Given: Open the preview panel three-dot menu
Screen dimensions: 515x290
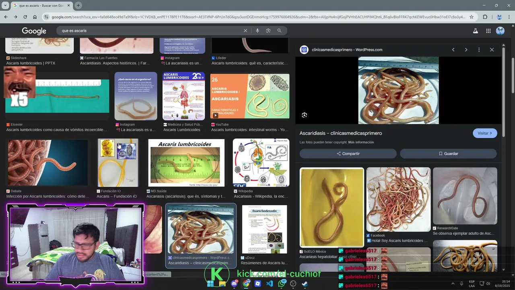Looking at the screenshot, I should click(x=479, y=50).
